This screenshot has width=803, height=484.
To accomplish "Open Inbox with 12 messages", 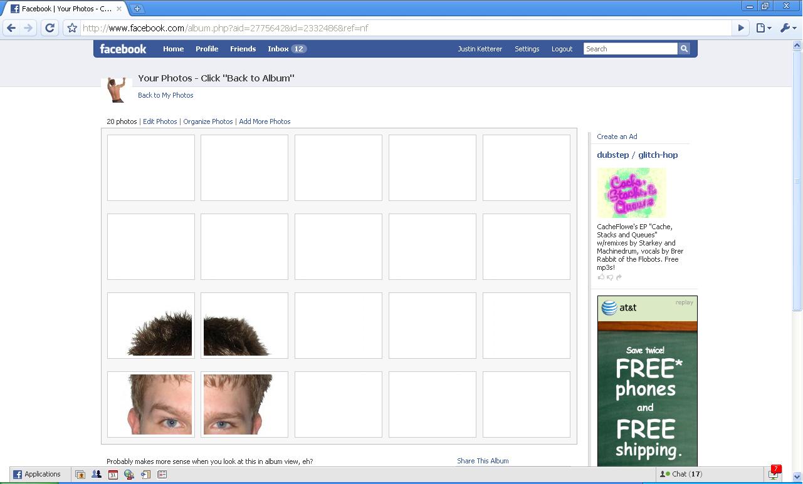I will (x=286, y=49).
